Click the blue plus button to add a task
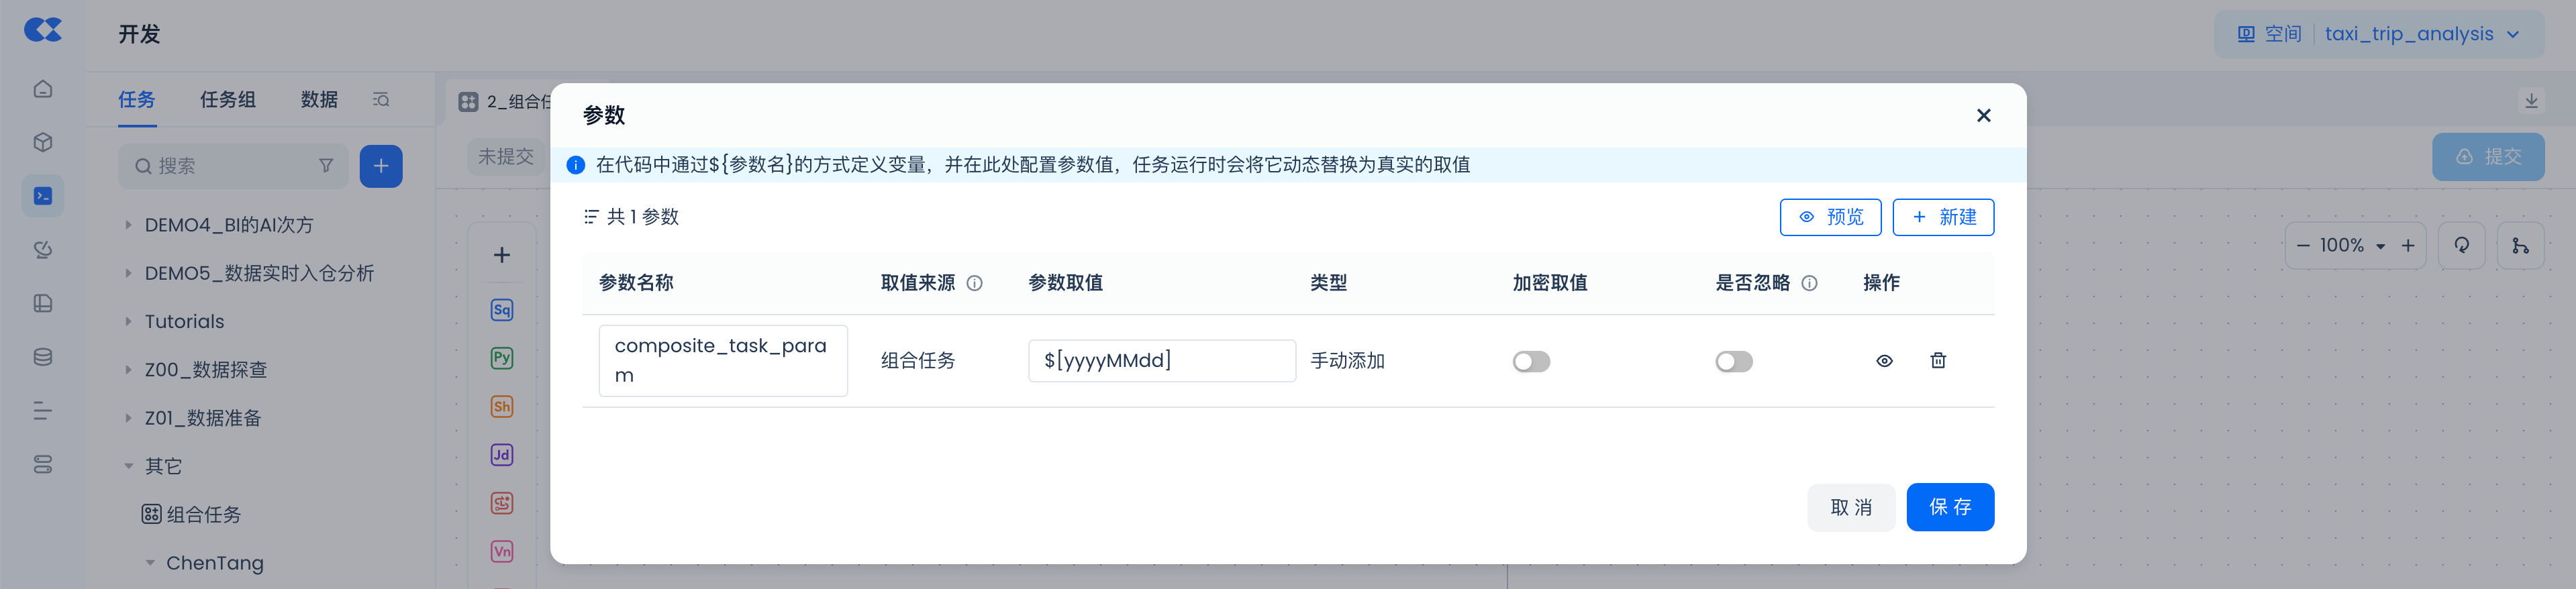Screen dimensions: 2576x589 pos(381,166)
